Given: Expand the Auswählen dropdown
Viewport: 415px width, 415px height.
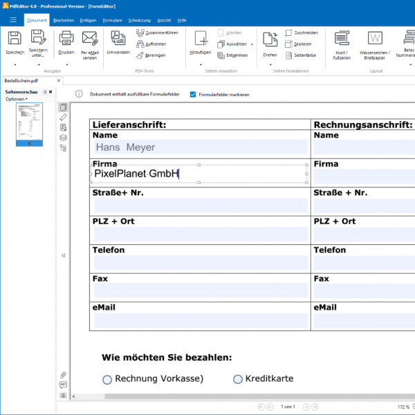Looking at the screenshot, I should tap(252, 44).
